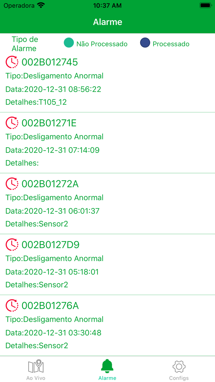Click alarm clock icon beside 002B0127D9
Viewport: 215px width, 382px height.
[12, 245]
